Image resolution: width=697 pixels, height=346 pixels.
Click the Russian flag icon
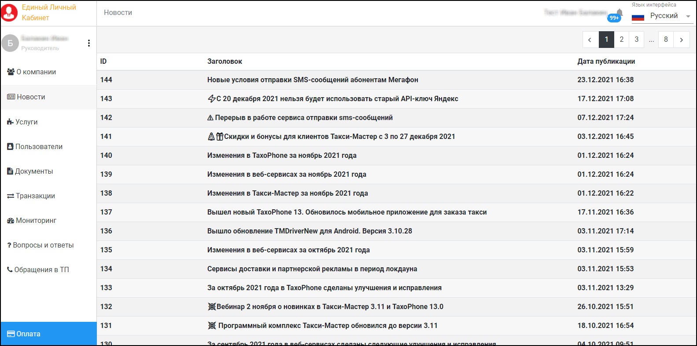(638, 17)
